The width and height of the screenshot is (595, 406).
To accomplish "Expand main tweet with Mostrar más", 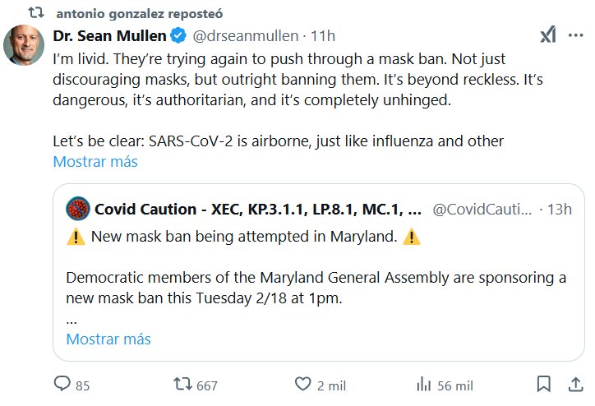I will pyautogui.click(x=95, y=162).
